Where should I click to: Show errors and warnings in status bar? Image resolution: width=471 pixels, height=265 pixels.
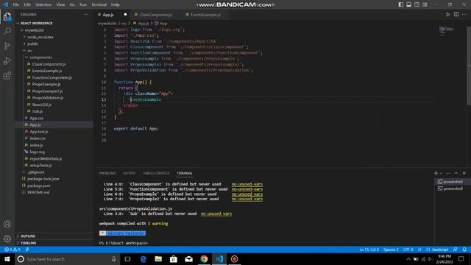pos(13,250)
